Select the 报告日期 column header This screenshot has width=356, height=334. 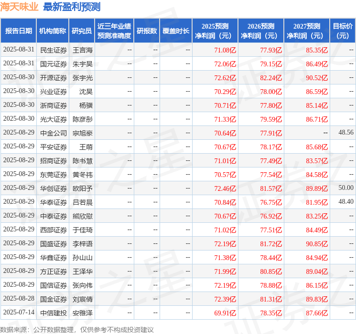[19, 31]
